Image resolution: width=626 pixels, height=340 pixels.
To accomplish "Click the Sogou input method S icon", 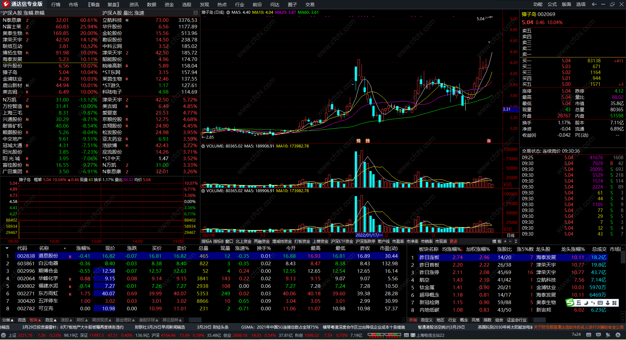I will 570,303.
